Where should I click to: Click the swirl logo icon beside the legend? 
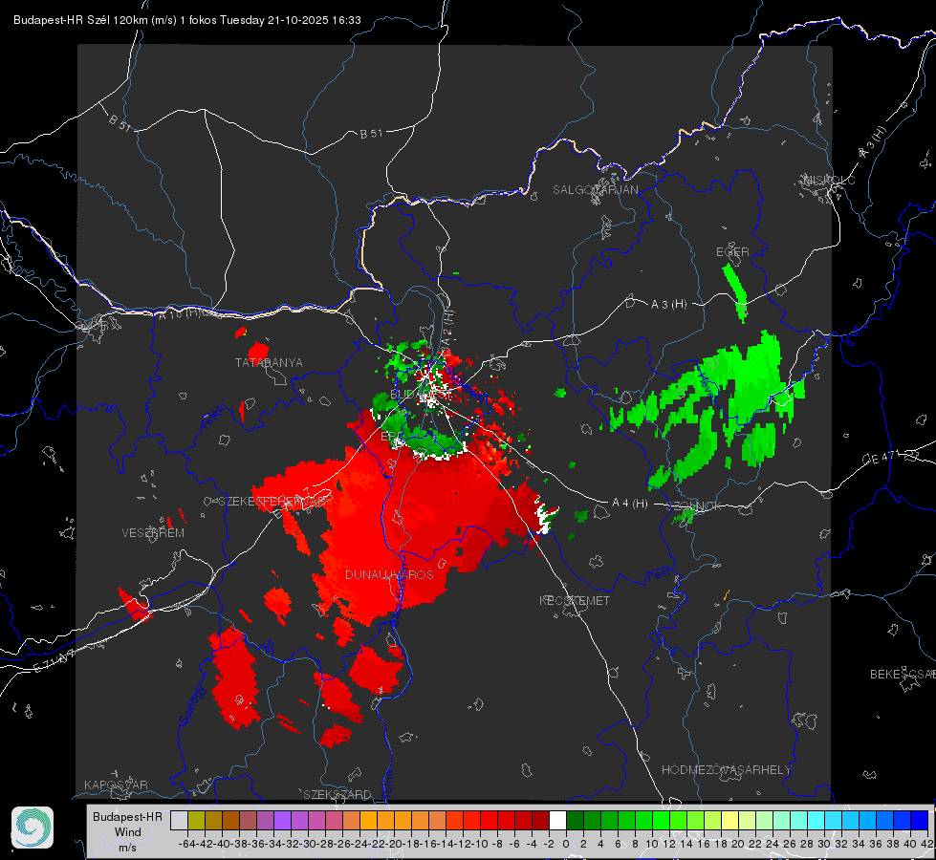pos(33,828)
